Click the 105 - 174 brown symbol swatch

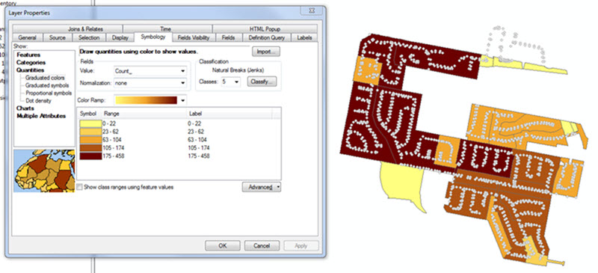click(90, 148)
